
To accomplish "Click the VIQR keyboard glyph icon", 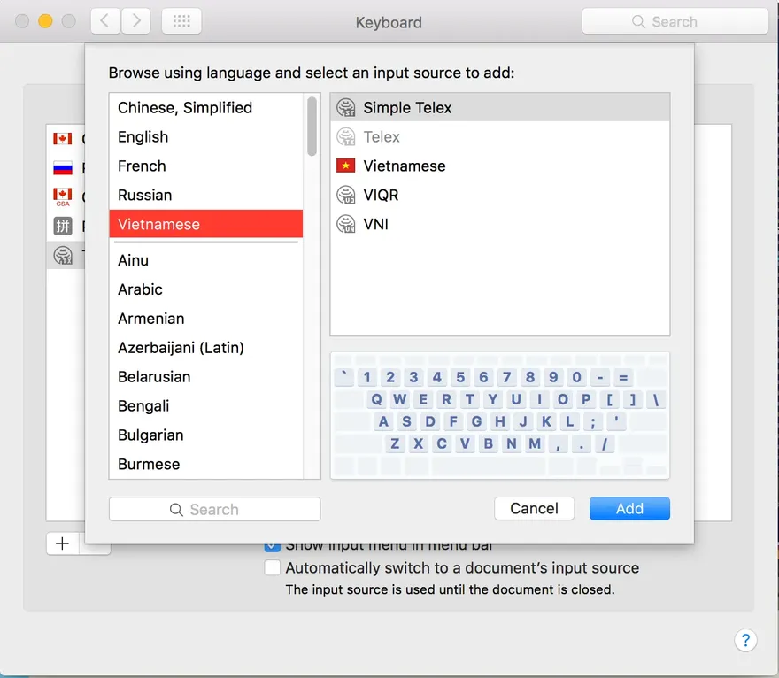I will pos(344,195).
